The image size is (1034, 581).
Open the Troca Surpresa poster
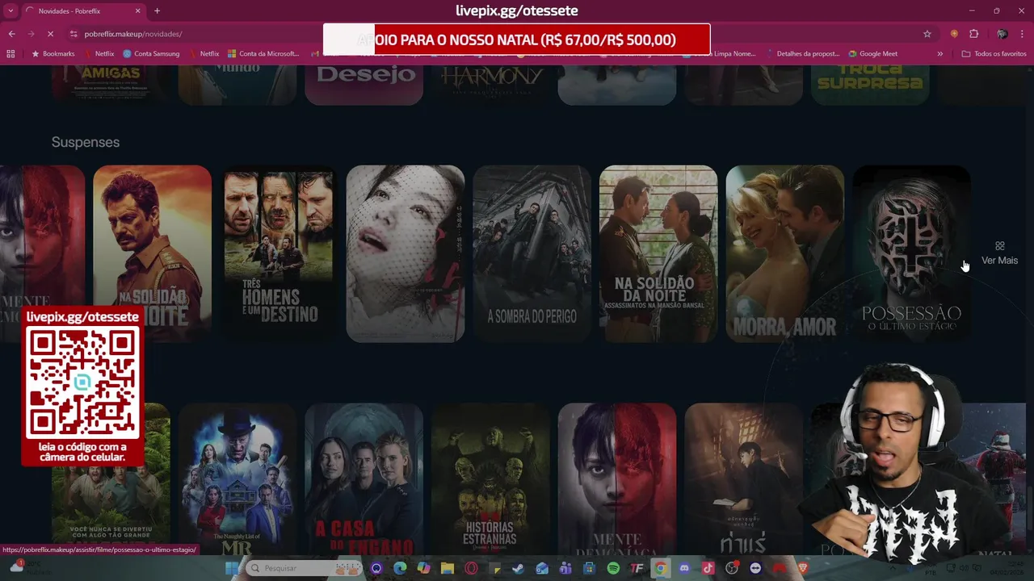tap(870, 85)
